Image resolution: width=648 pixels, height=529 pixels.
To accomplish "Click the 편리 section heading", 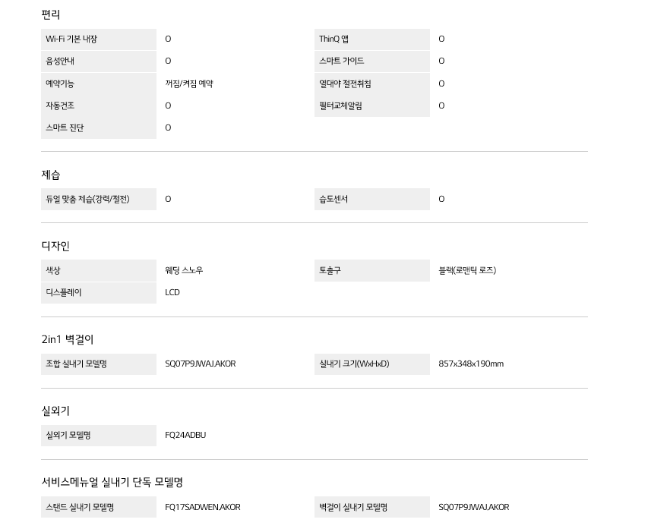I will 50,14.
